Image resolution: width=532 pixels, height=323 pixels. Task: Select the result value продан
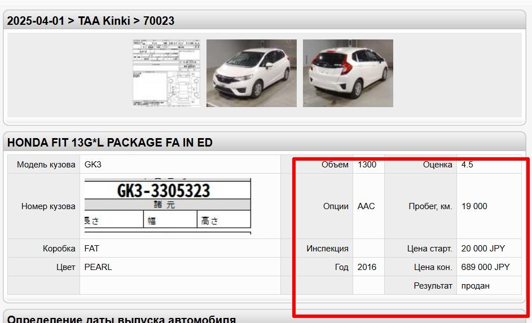(476, 286)
